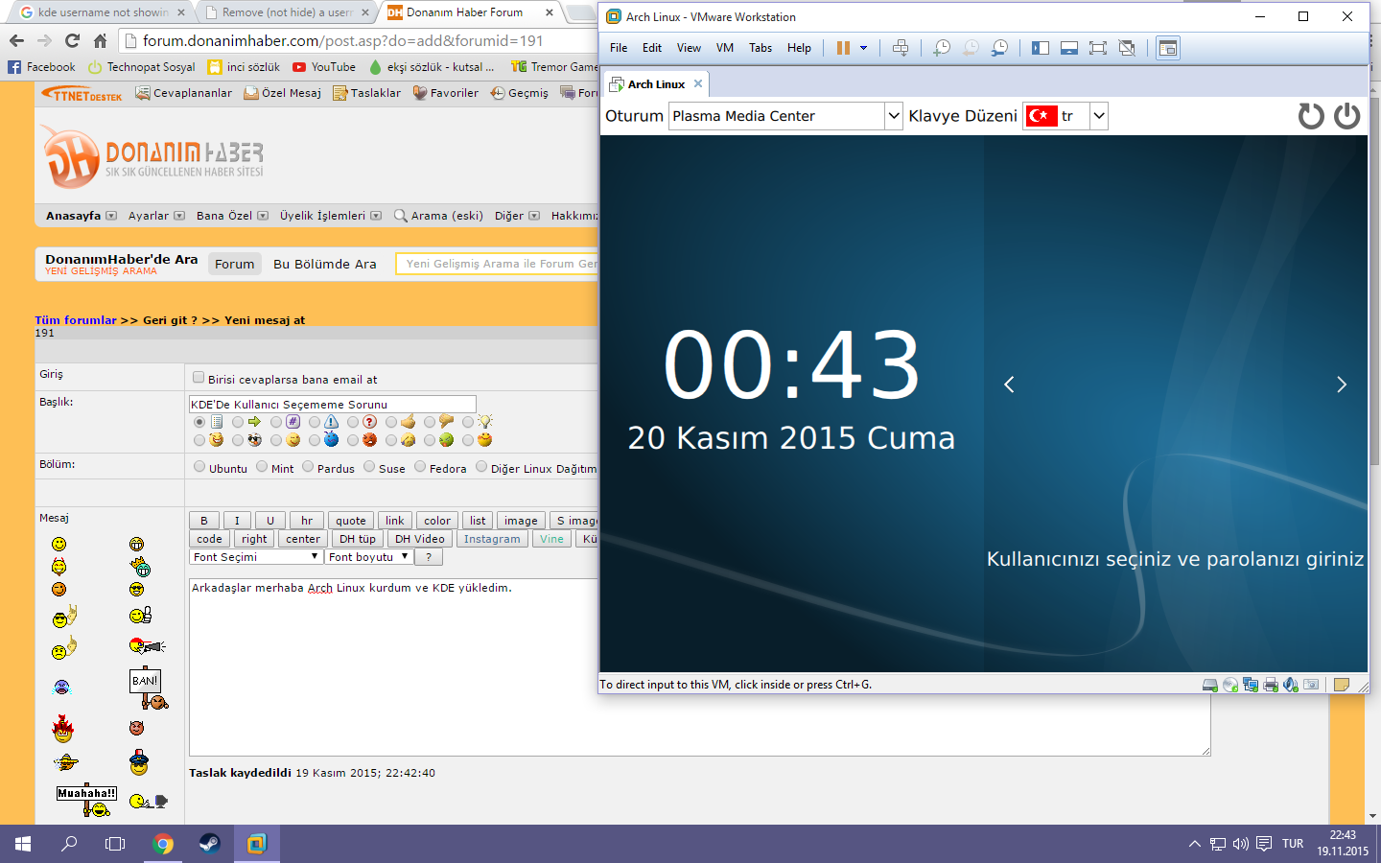Select the Ubuntu radio button
The image size is (1381, 863).
coord(199,467)
